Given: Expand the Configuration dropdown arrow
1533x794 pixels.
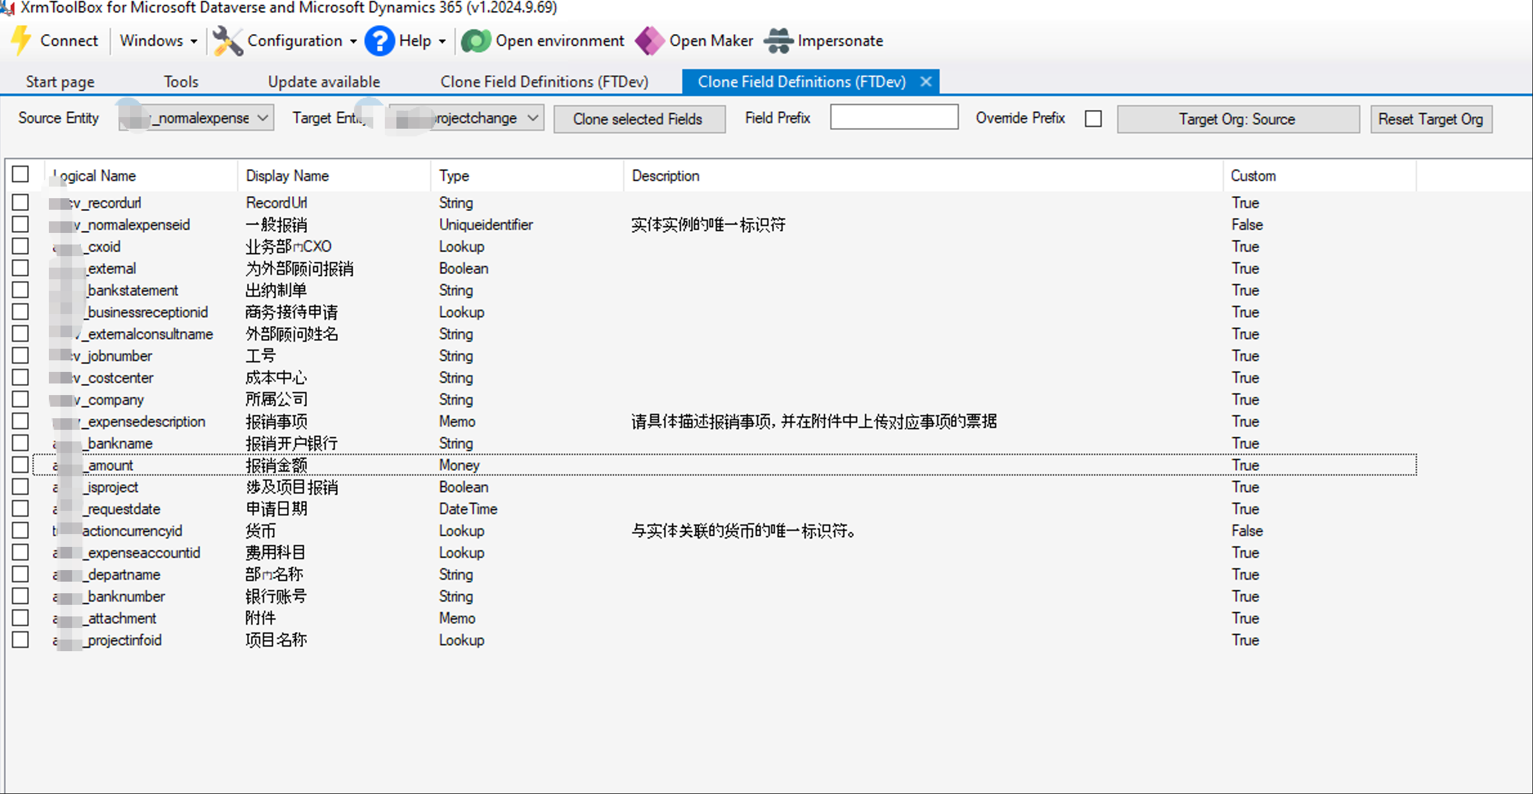Looking at the screenshot, I should (x=353, y=41).
